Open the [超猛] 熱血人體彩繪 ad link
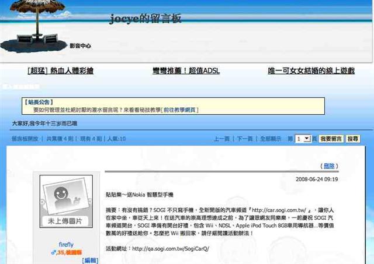The height and width of the screenshot is (264, 374). (x=61, y=71)
